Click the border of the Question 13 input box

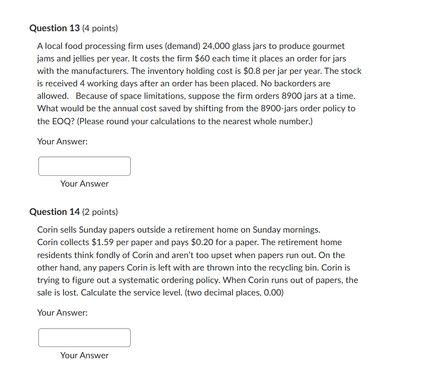(84, 158)
